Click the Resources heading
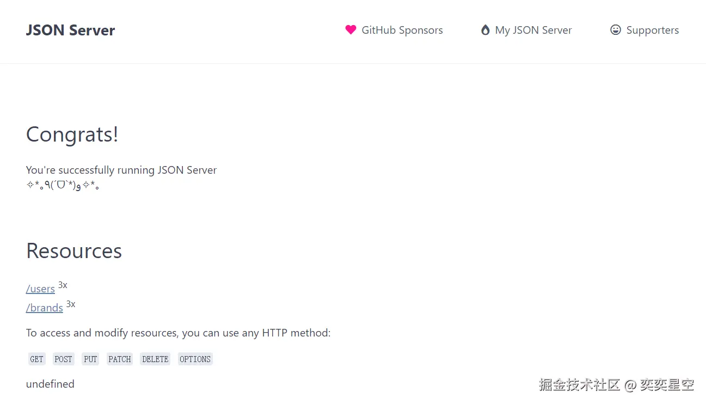Viewport: 706px width, 404px height. click(x=74, y=251)
